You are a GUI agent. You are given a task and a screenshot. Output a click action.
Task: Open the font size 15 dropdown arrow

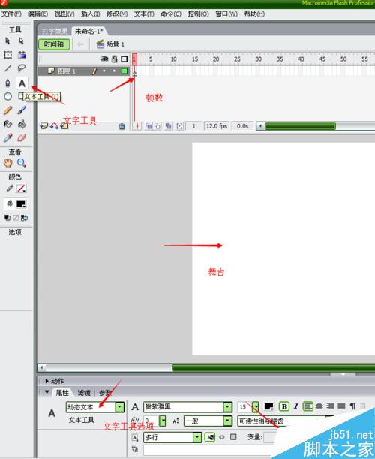(256, 406)
